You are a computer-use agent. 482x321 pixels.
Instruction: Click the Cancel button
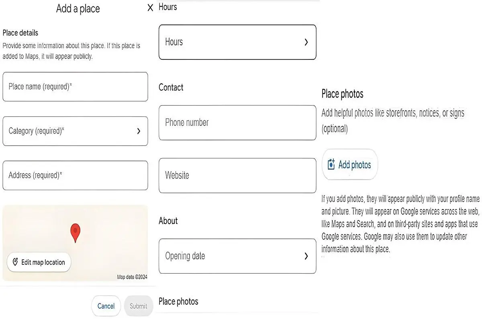(106, 306)
